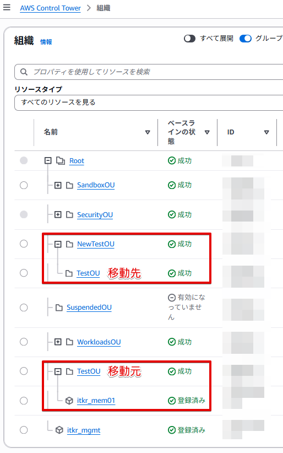The image size is (283, 453).
Task: Open the hamburger navigation menu
Action: point(7,8)
